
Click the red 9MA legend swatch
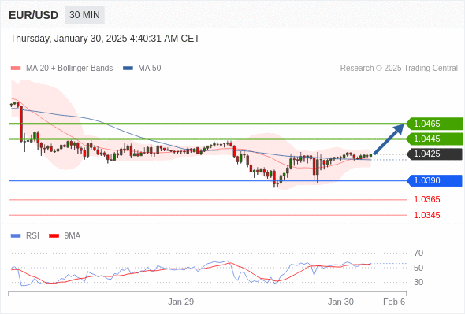pos(54,236)
